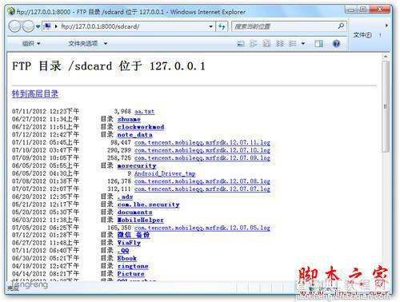This screenshot has width=400, height=302.
Task: Open com.tencent.mobileqq.msfsdk.12.07.05.log link
Action: pyautogui.click(x=202, y=228)
